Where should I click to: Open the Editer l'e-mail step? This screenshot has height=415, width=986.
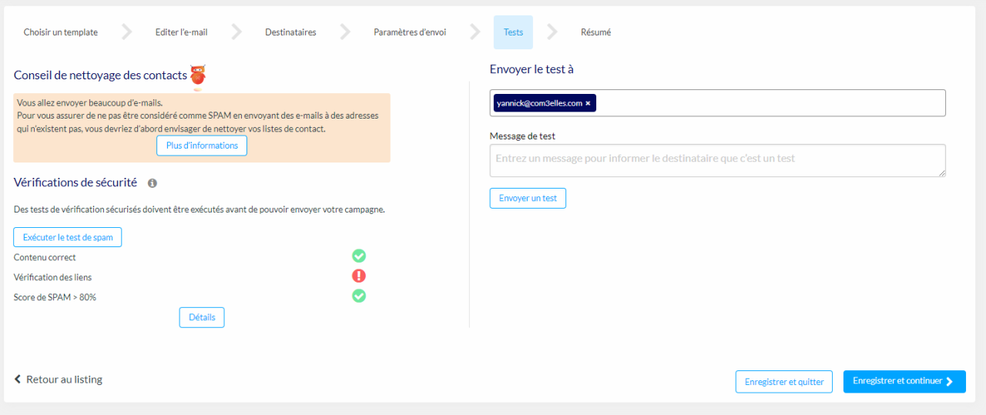click(x=181, y=32)
